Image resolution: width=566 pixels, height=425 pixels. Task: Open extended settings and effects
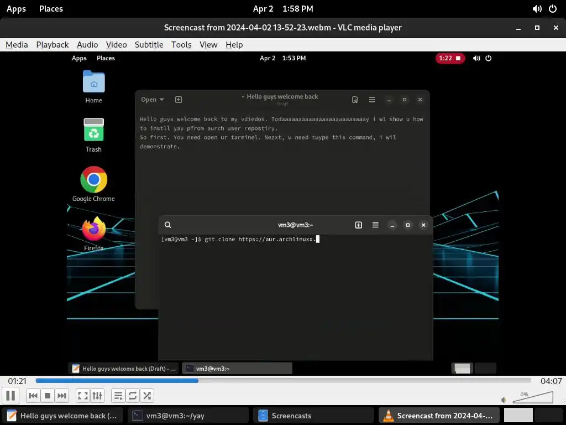[97, 396]
